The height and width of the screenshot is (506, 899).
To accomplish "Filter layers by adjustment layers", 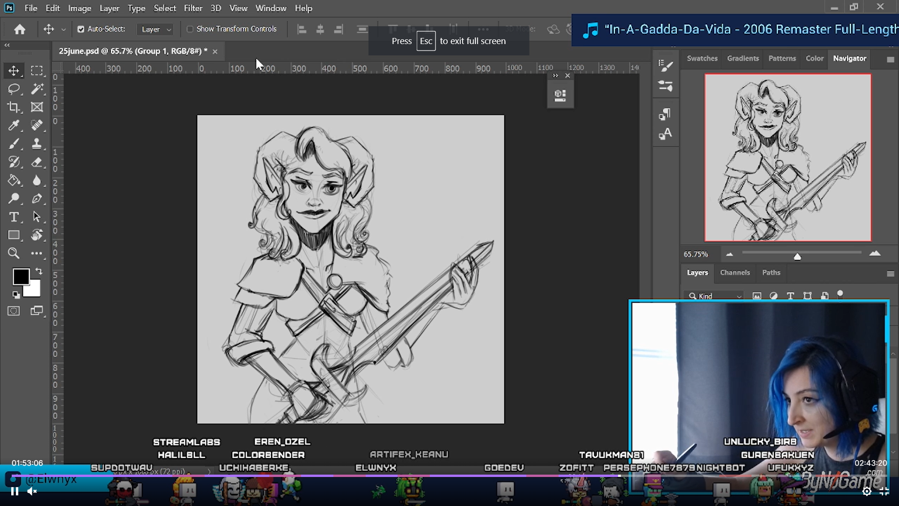I will click(x=774, y=296).
